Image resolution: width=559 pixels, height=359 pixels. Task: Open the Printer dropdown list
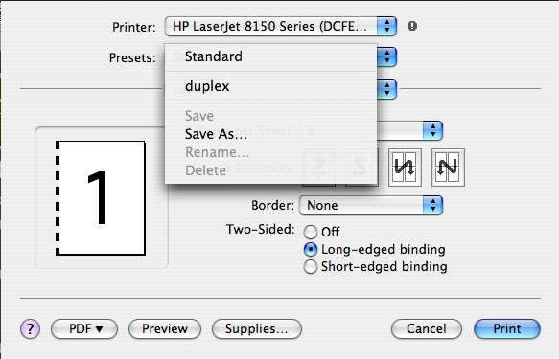coord(281,27)
